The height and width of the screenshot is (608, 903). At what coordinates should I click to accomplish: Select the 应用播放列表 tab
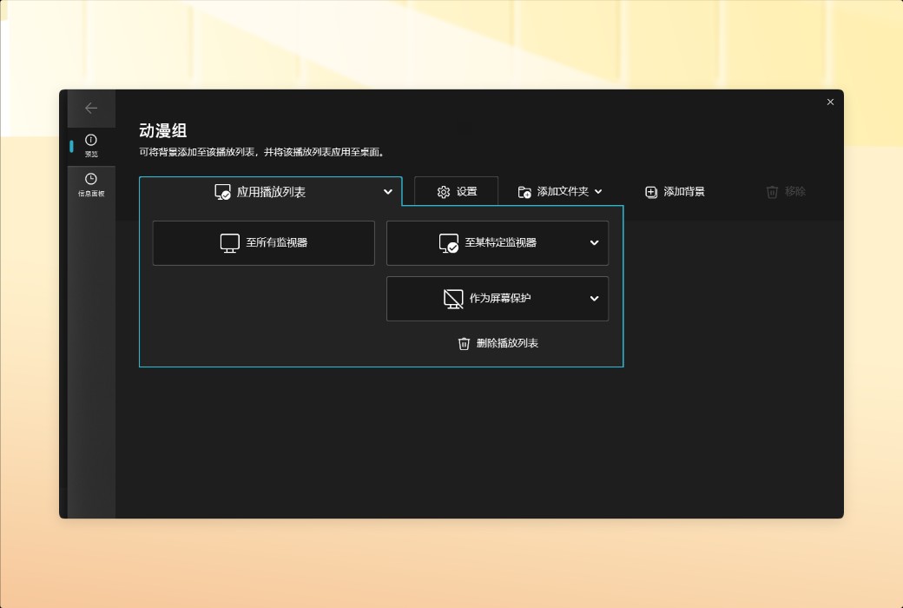269,191
